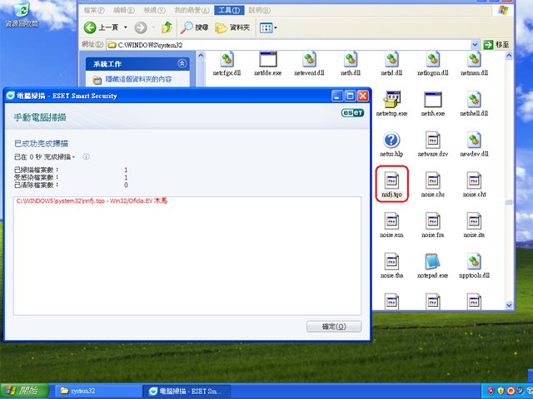Select the netid.dll file icon
This screenshot has width=533, height=399.
click(x=391, y=60)
